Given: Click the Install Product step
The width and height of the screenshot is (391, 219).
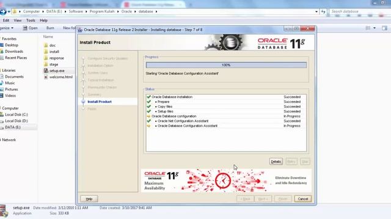Looking at the screenshot, I should (x=100, y=102).
